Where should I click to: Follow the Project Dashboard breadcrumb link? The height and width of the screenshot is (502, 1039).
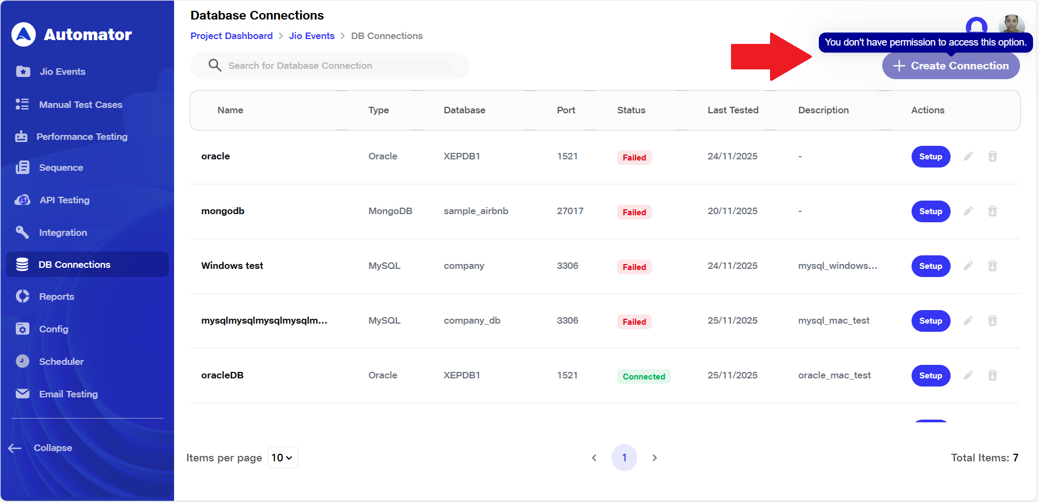click(232, 36)
